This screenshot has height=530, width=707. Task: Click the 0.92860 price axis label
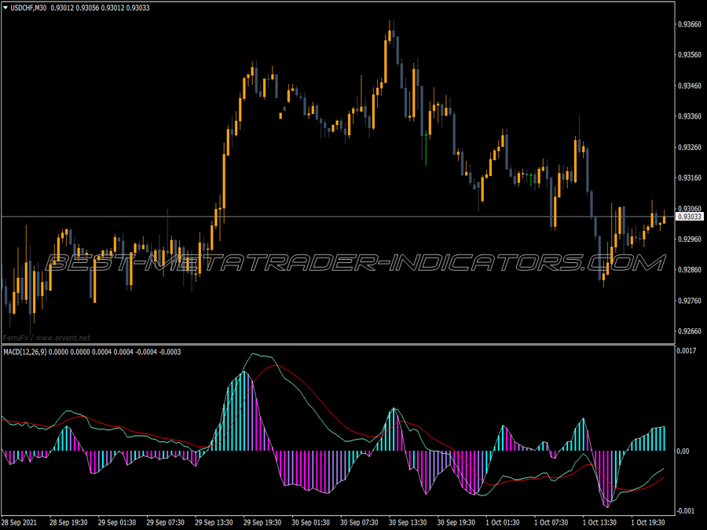click(x=690, y=270)
